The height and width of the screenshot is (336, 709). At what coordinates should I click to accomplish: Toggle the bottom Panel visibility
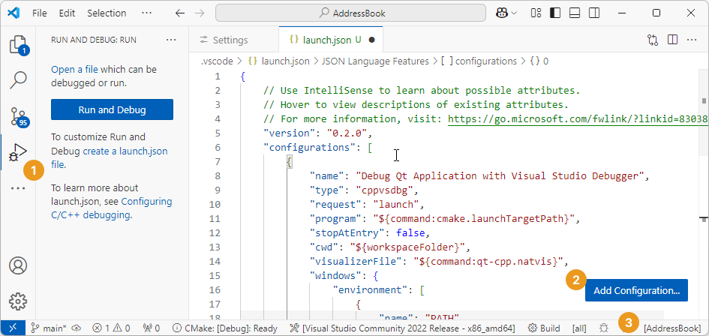(x=574, y=13)
